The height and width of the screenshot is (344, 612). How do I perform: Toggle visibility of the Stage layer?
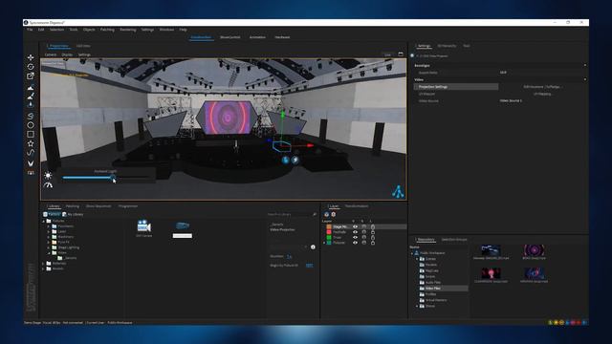click(355, 226)
